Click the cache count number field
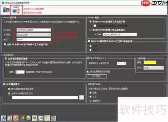Screen dimensions: 168x122 pos(20,72)
